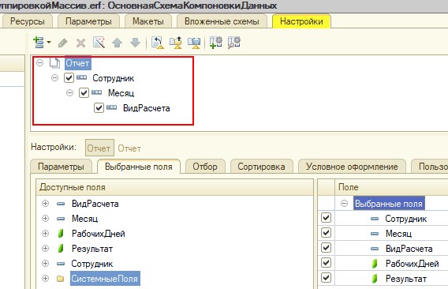Toggle the Результат checkbox in selected fields list
This screenshot has width=448, height=289.
(x=326, y=278)
